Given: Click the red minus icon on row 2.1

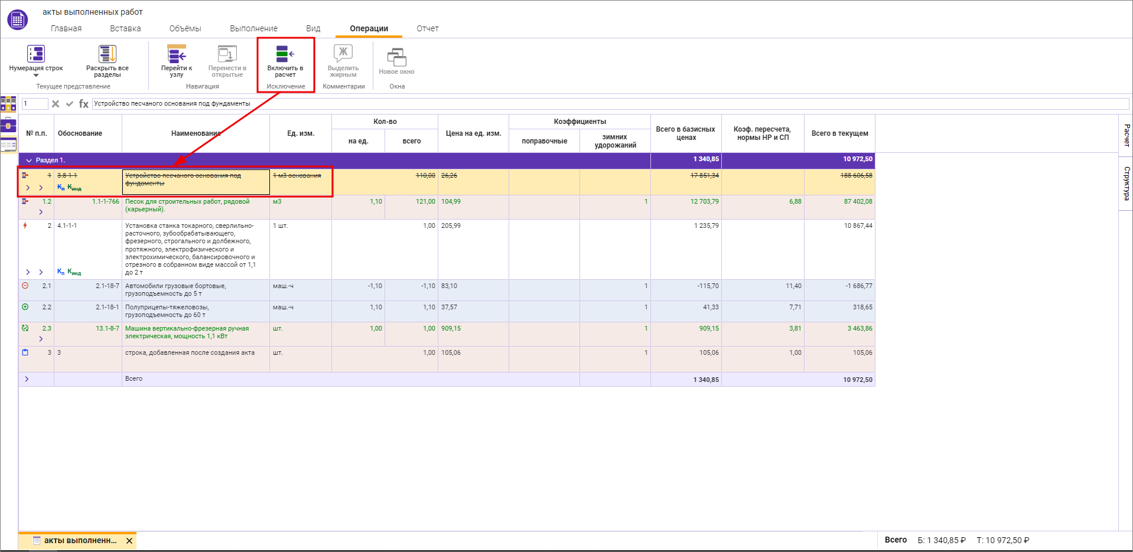Looking at the screenshot, I should pos(25,286).
